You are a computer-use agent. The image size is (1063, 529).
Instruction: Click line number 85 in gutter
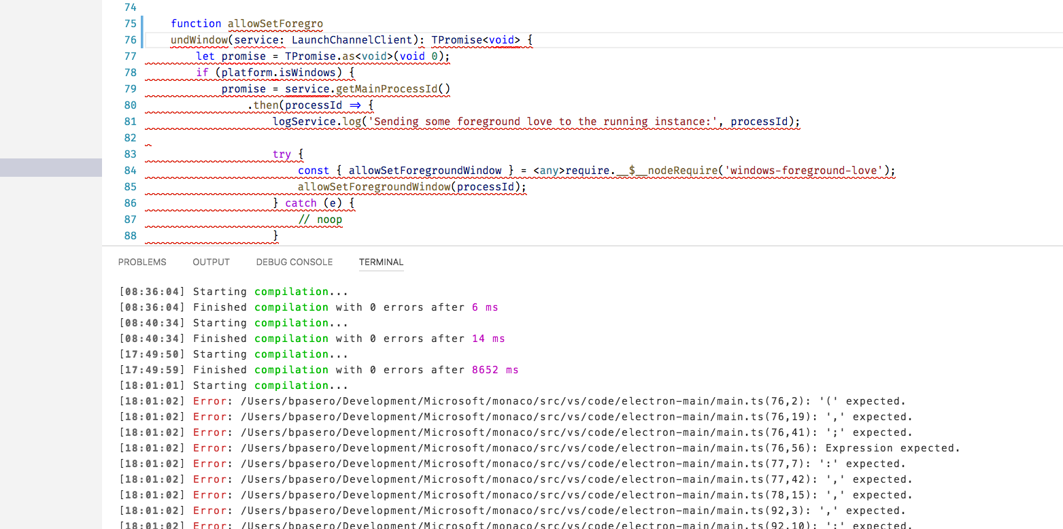point(131,187)
